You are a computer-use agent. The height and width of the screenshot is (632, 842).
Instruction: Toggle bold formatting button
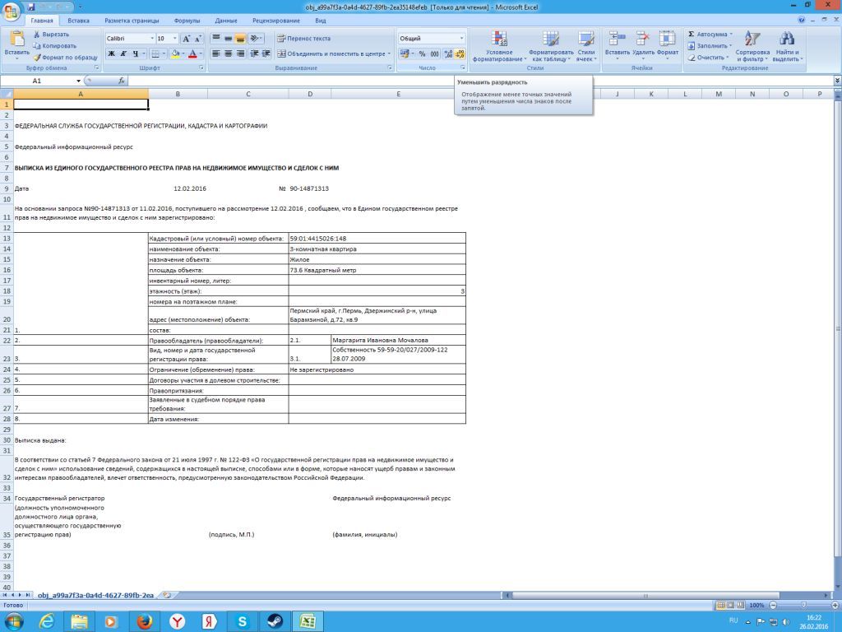pos(111,53)
